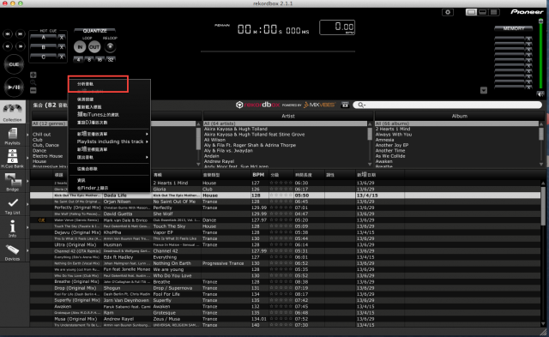Viewport: 549px width, 337px height.
Task: Search forward with the fast-forward button
Action: click(21, 46)
